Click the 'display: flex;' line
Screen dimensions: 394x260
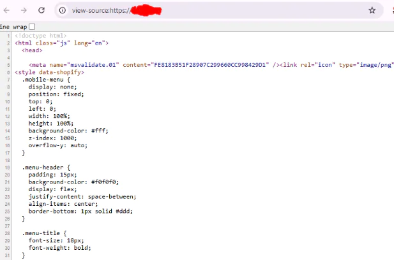point(52,189)
